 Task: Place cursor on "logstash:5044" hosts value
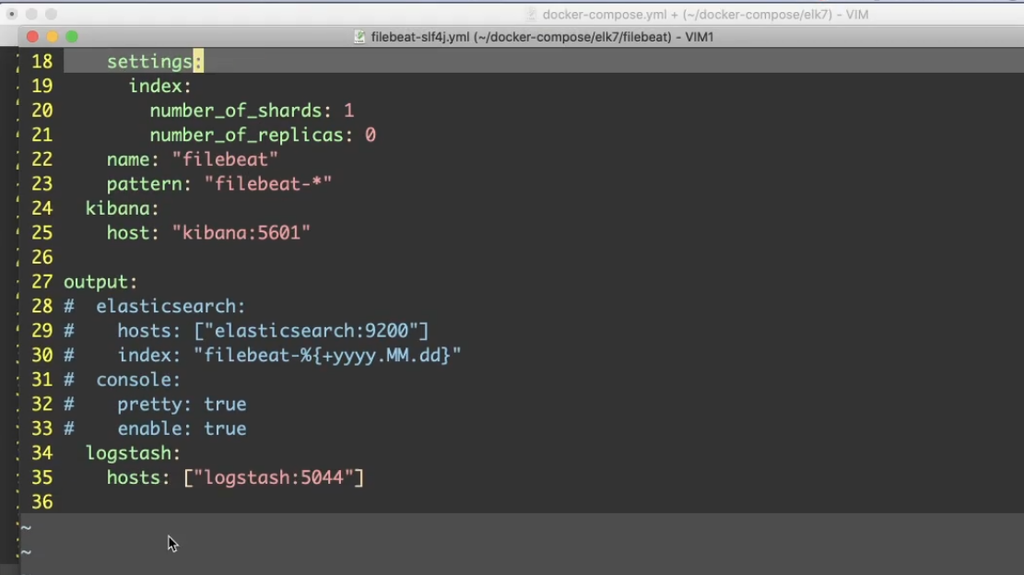pyautogui.click(x=273, y=477)
